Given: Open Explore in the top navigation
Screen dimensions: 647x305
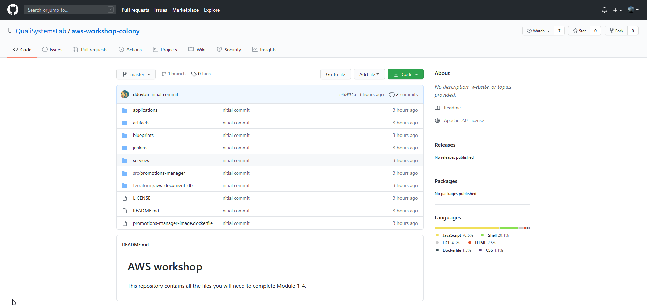Looking at the screenshot, I should (x=212, y=10).
